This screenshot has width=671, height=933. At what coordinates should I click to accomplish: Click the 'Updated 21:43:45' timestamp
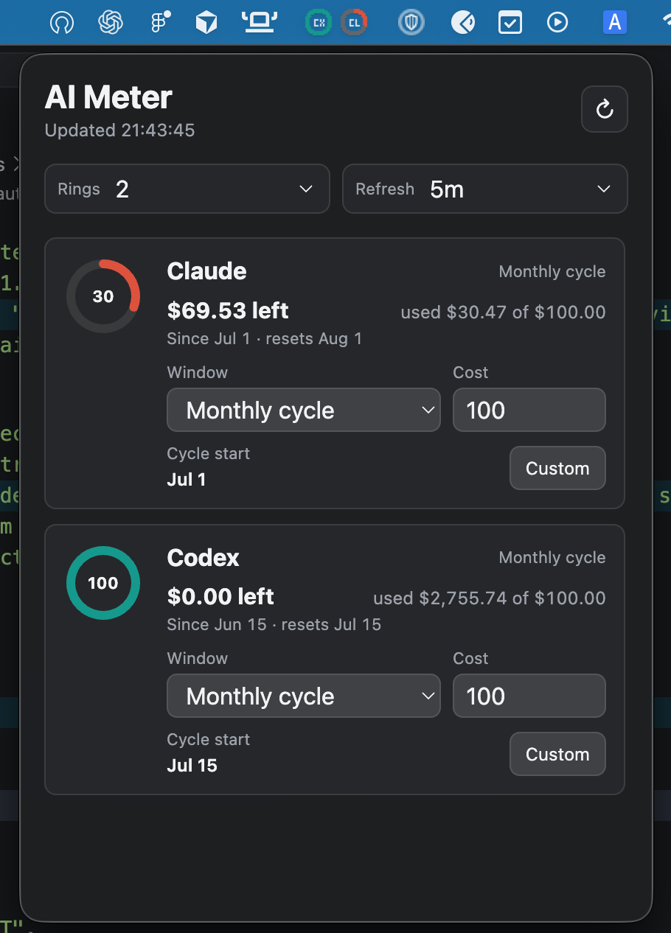[119, 130]
